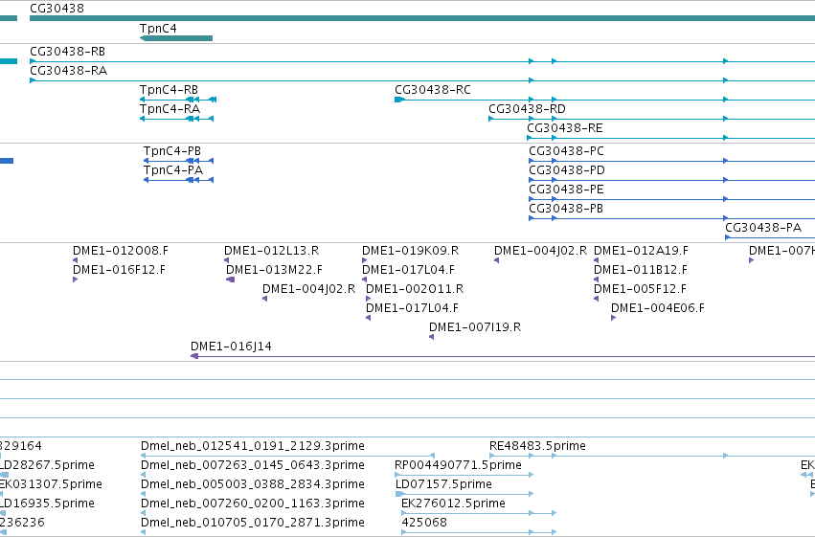Open the CG30438-PA protein label
The height and width of the screenshot is (537, 815).
pyautogui.click(x=763, y=228)
